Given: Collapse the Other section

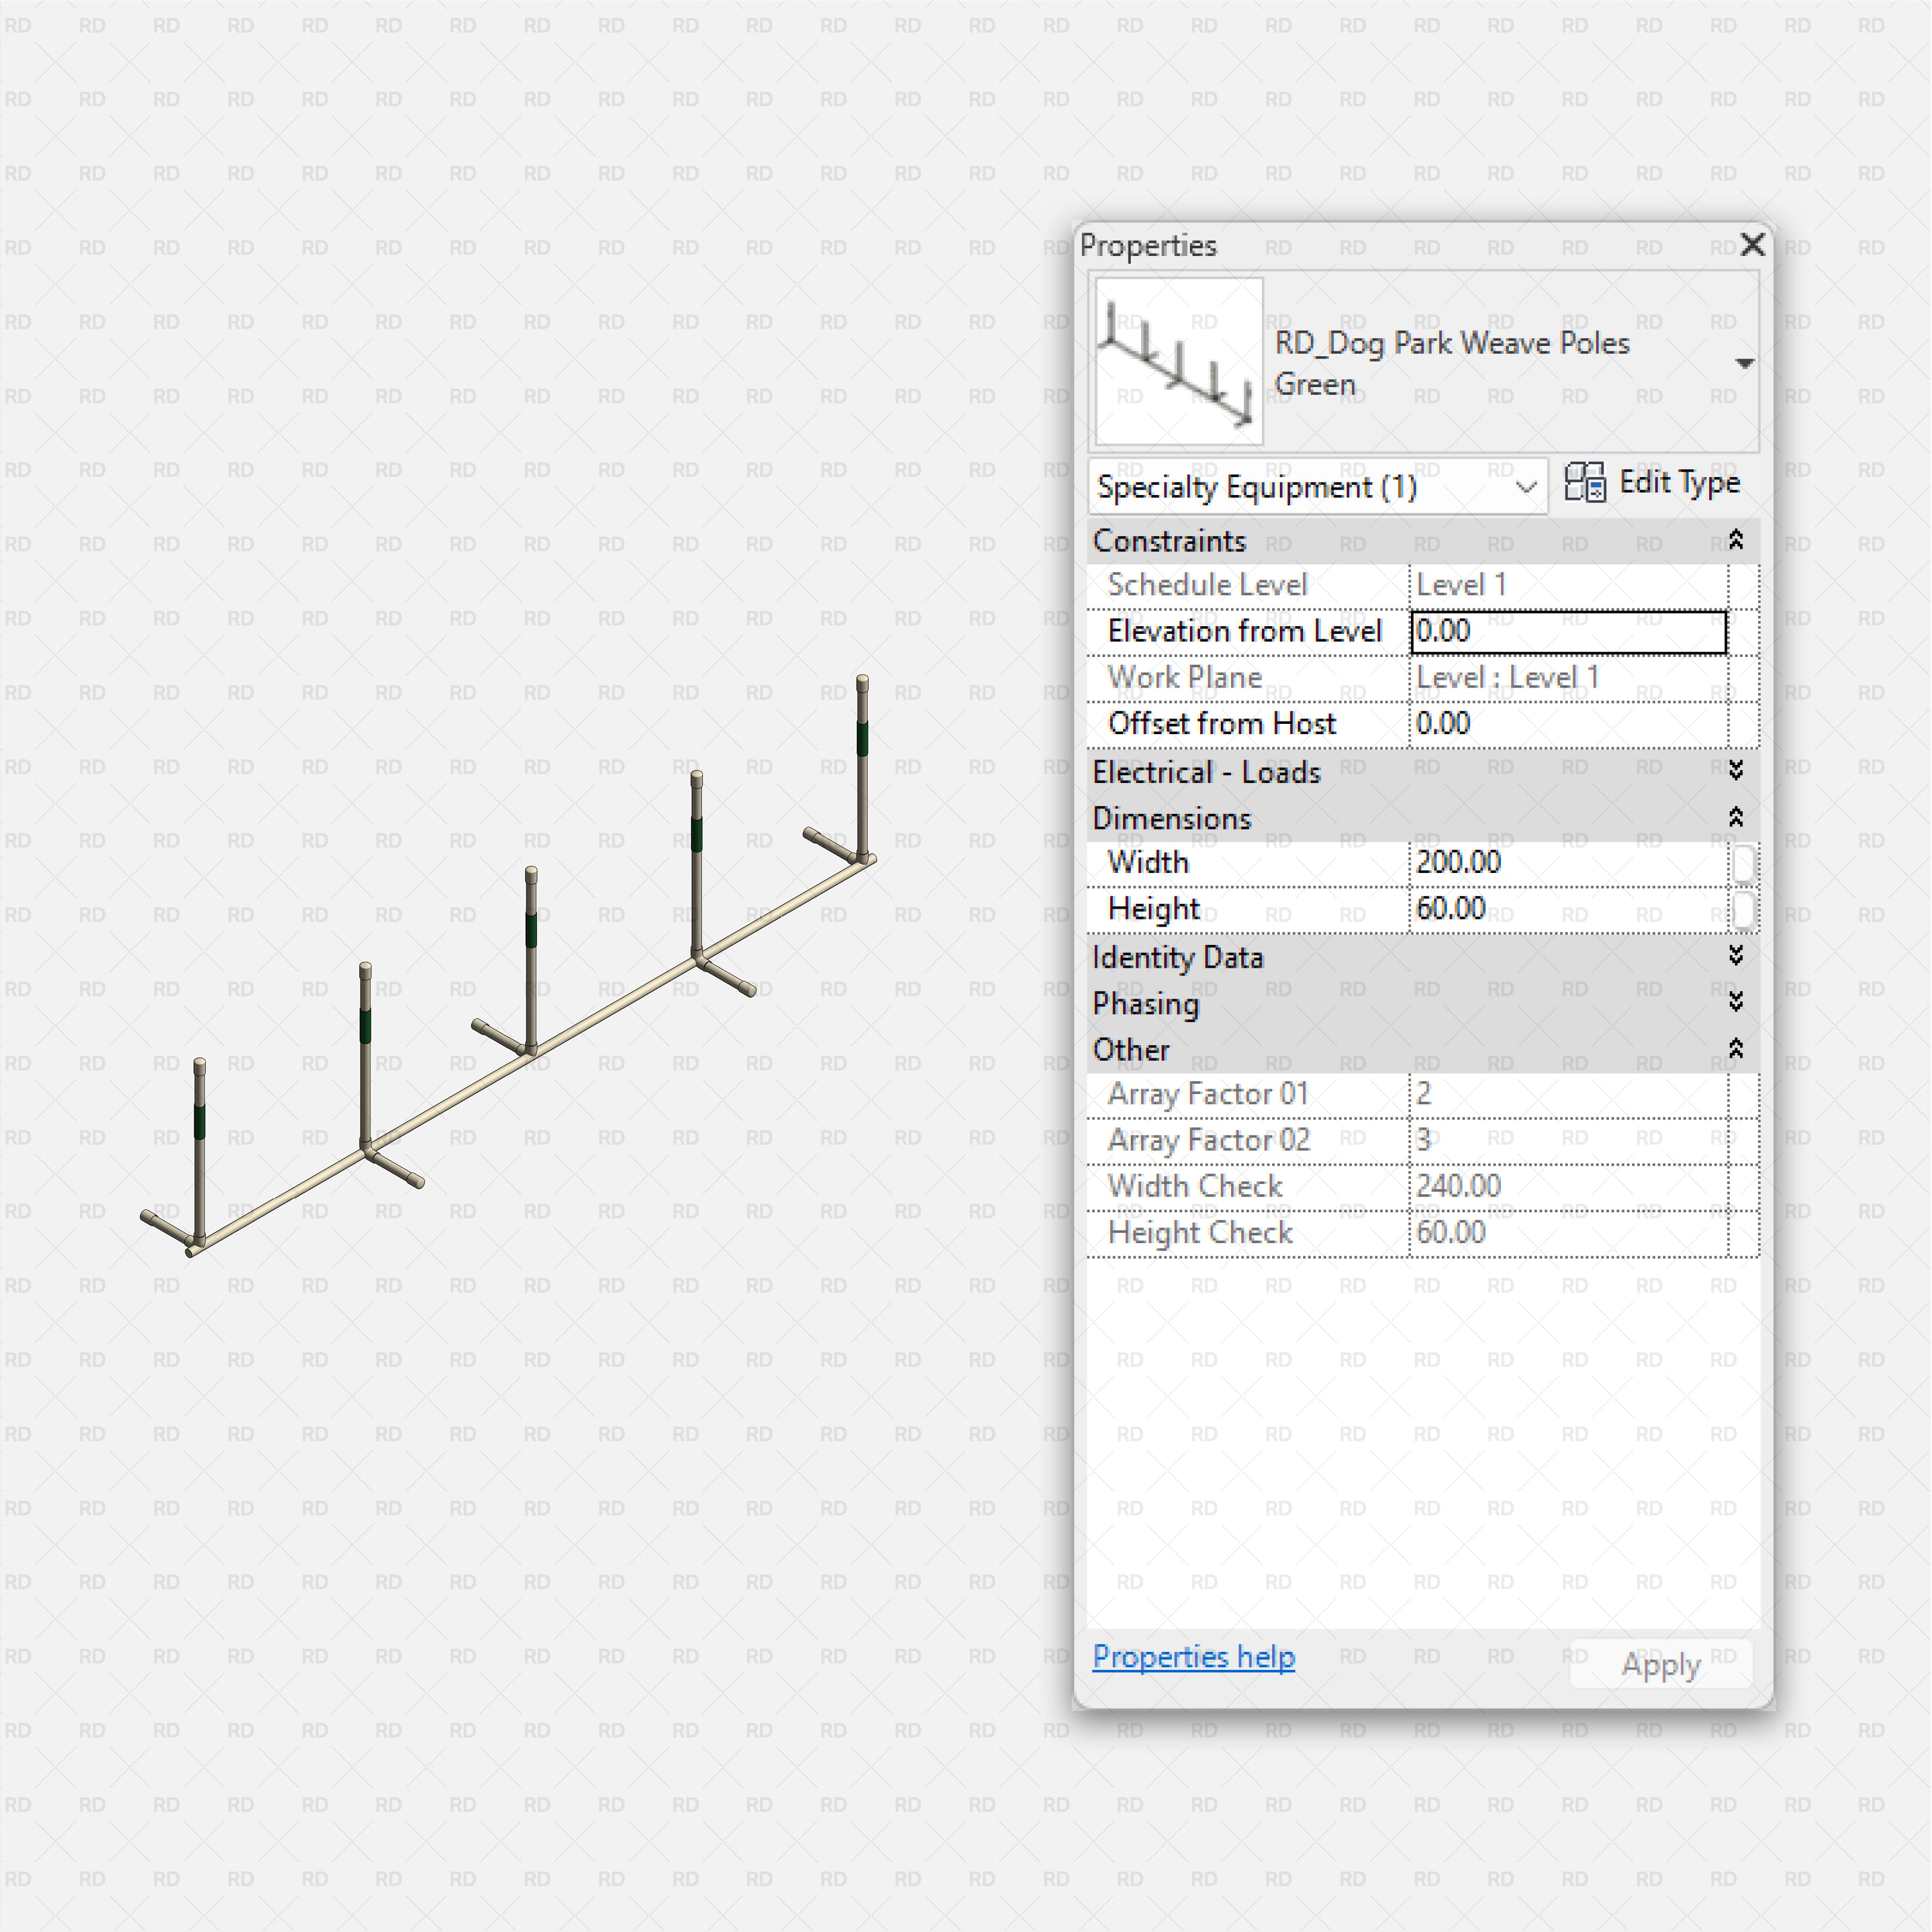Looking at the screenshot, I should [x=1737, y=1049].
